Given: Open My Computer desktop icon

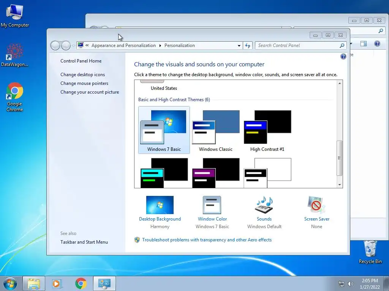Looking at the screenshot, I should click(14, 15).
